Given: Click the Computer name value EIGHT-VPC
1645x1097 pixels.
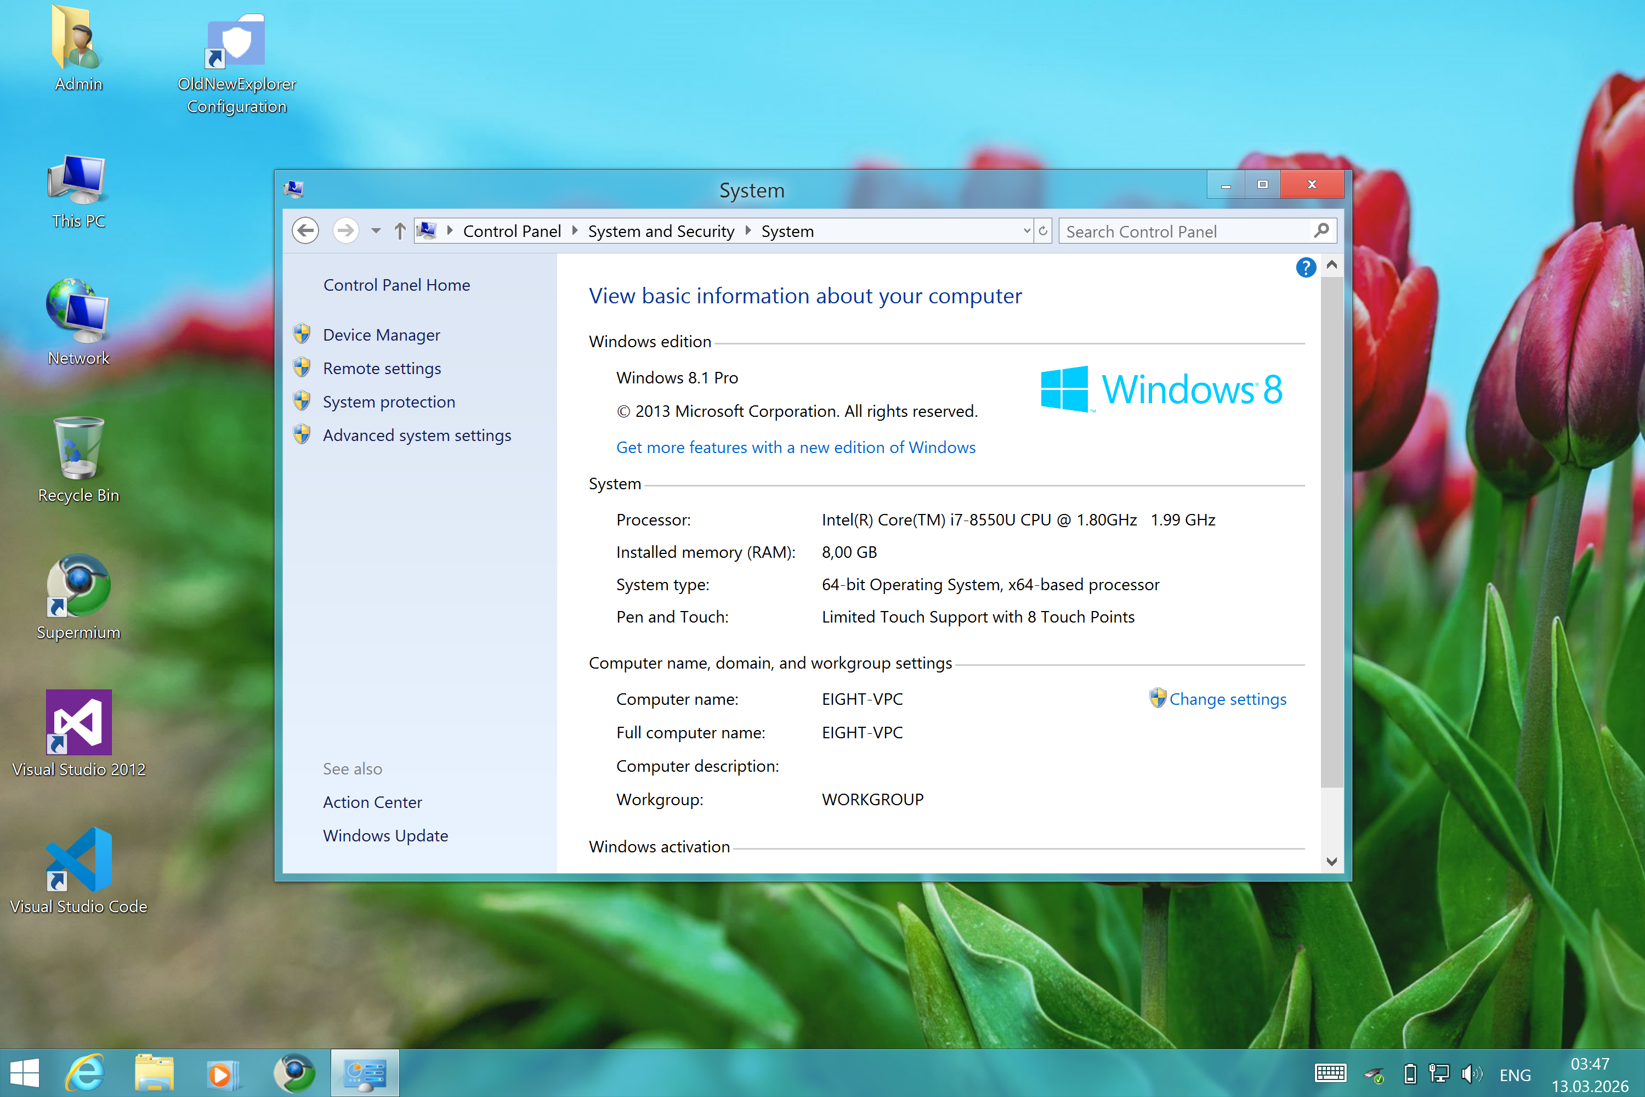Looking at the screenshot, I should [861, 700].
